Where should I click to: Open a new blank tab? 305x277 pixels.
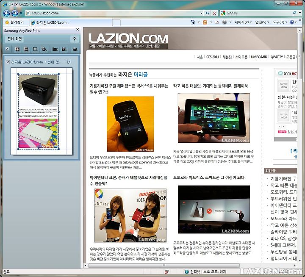pos(116,23)
